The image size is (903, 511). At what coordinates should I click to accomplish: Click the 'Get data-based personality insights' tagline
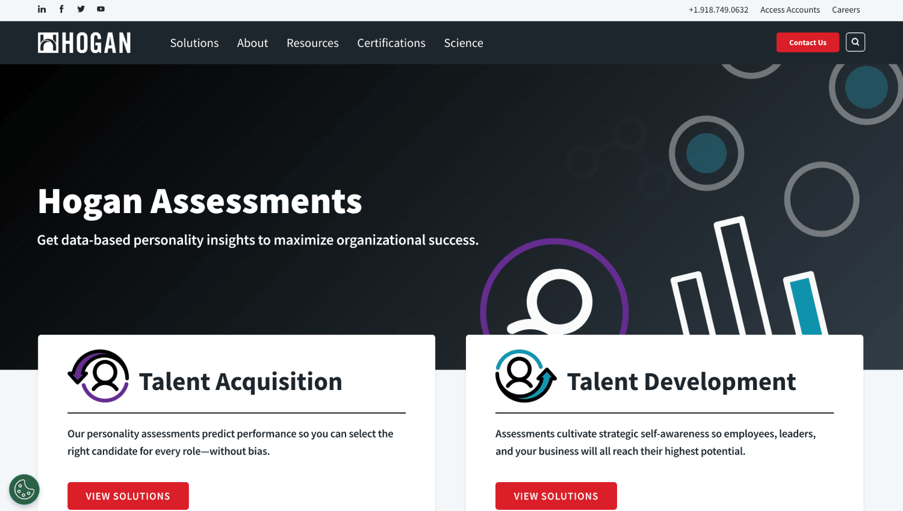tap(258, 240)
